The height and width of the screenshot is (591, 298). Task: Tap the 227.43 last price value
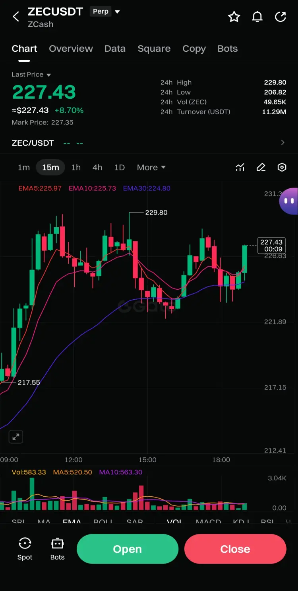click(x=44, y=92)
